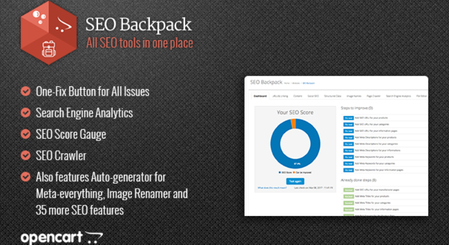
Task: Click the large 'SEO Backpack' banner title
Action: click(x=139, y=24)
